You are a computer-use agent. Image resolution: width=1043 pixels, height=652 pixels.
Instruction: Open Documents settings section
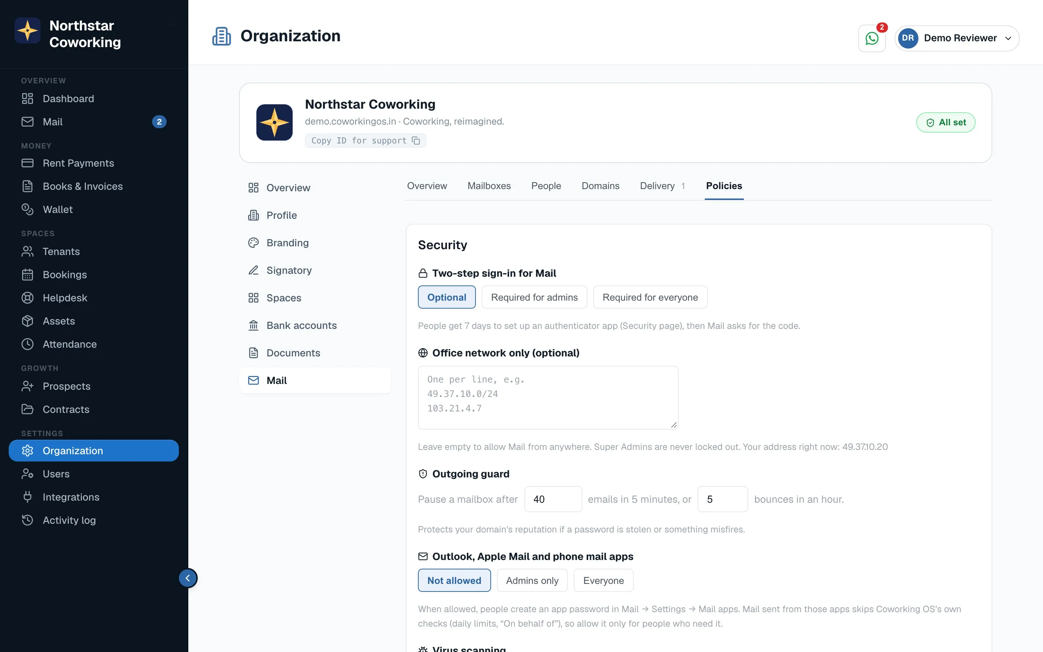click(x=315, y=353)
